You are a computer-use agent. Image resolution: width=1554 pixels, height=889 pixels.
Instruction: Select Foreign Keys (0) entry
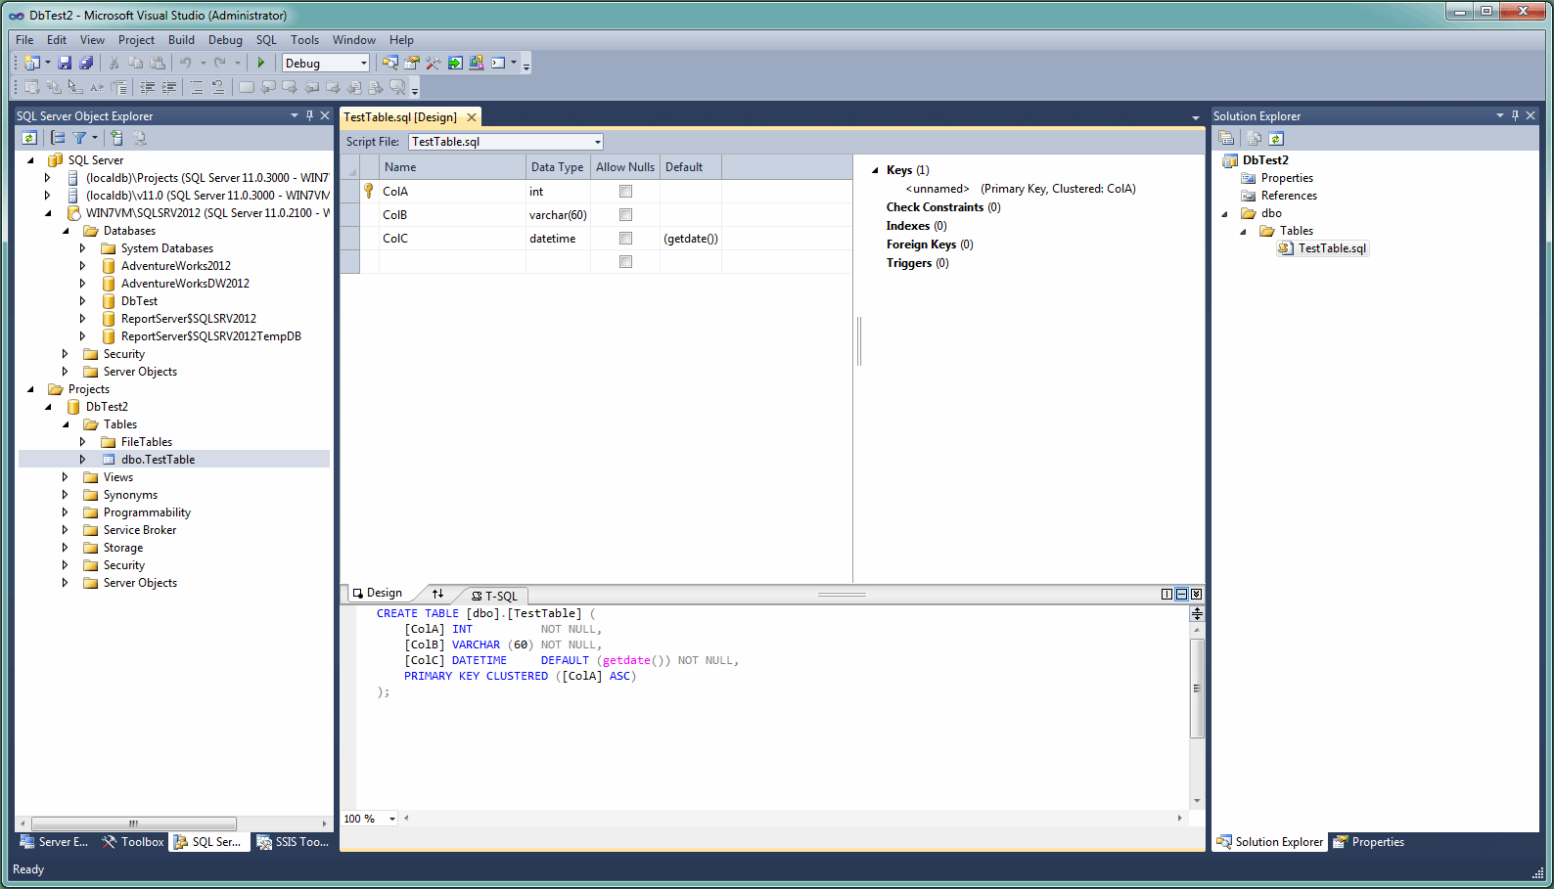click(930, 244)
